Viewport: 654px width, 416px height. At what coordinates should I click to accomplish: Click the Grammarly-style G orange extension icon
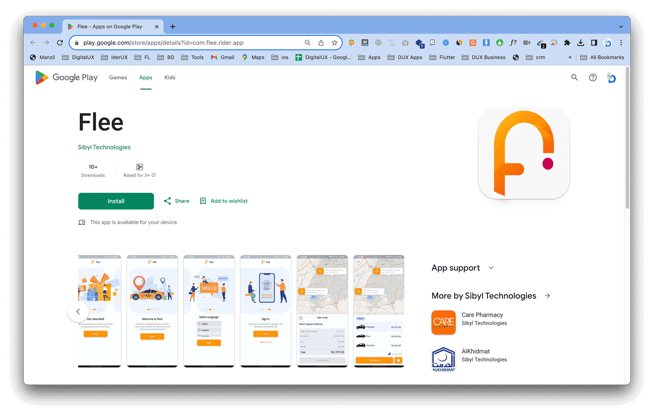click(x=473, y=42)
